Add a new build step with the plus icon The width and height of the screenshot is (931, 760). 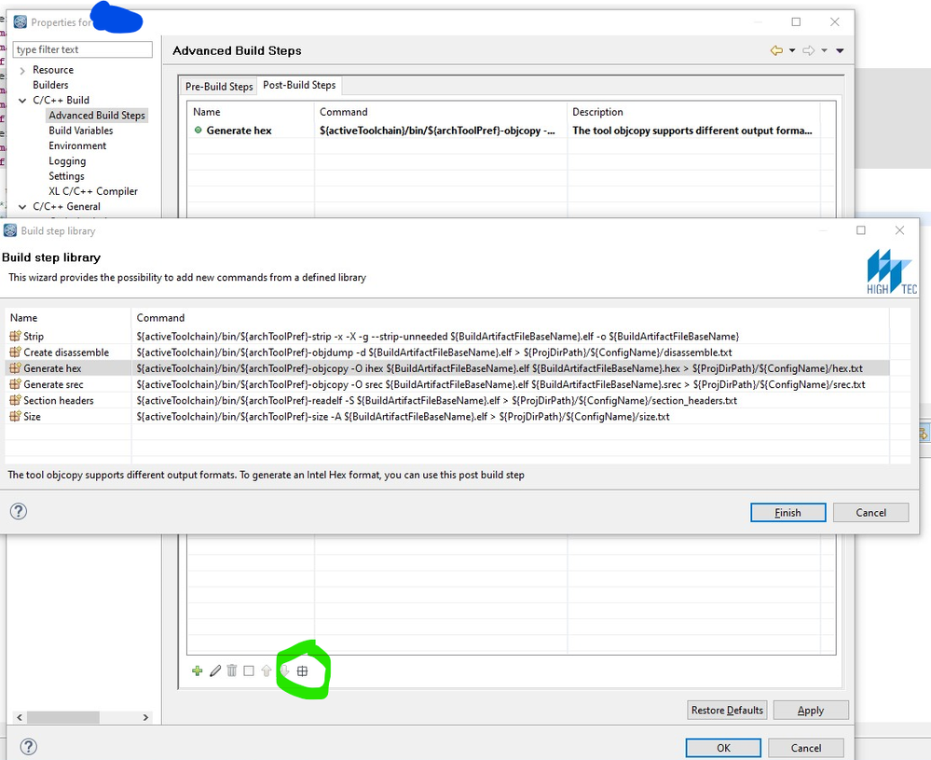coord(197,670)
